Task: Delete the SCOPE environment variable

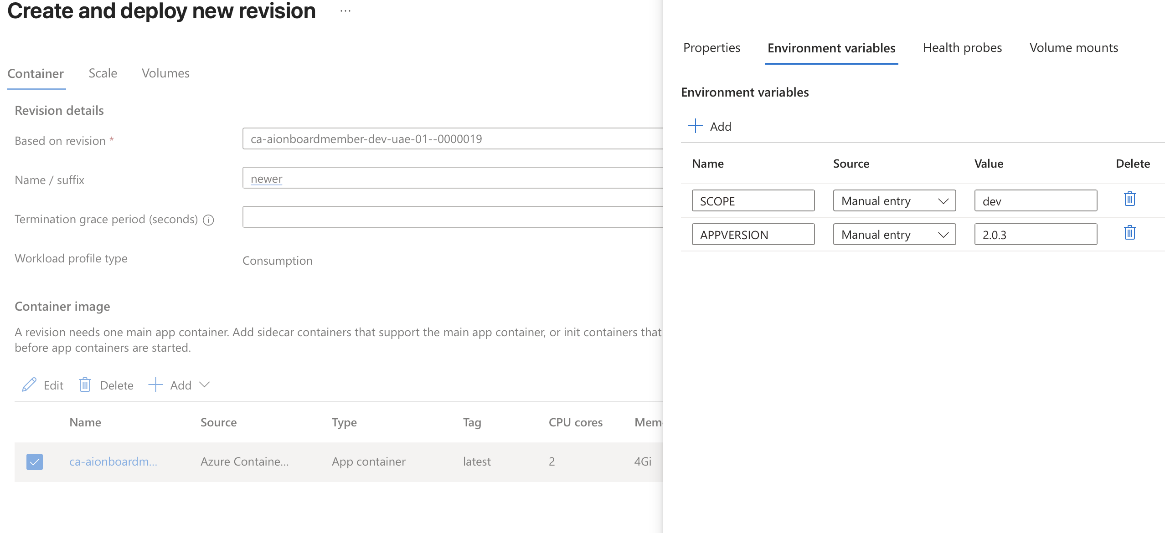Action: click(x=1129, y=199)
